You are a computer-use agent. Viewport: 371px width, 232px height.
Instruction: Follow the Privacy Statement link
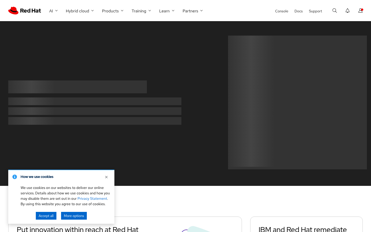tap(92, 198)
